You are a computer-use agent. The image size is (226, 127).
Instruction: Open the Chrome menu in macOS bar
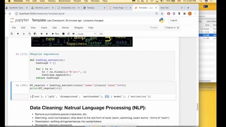[x=18, y=1]
